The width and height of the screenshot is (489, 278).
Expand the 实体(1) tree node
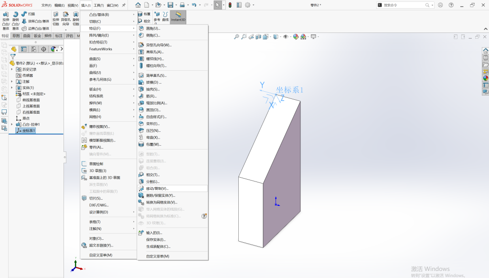point(12,88)
